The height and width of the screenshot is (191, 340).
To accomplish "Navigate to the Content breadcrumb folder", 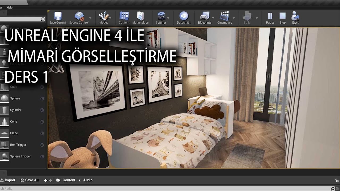I will click(x=69, y=180).
